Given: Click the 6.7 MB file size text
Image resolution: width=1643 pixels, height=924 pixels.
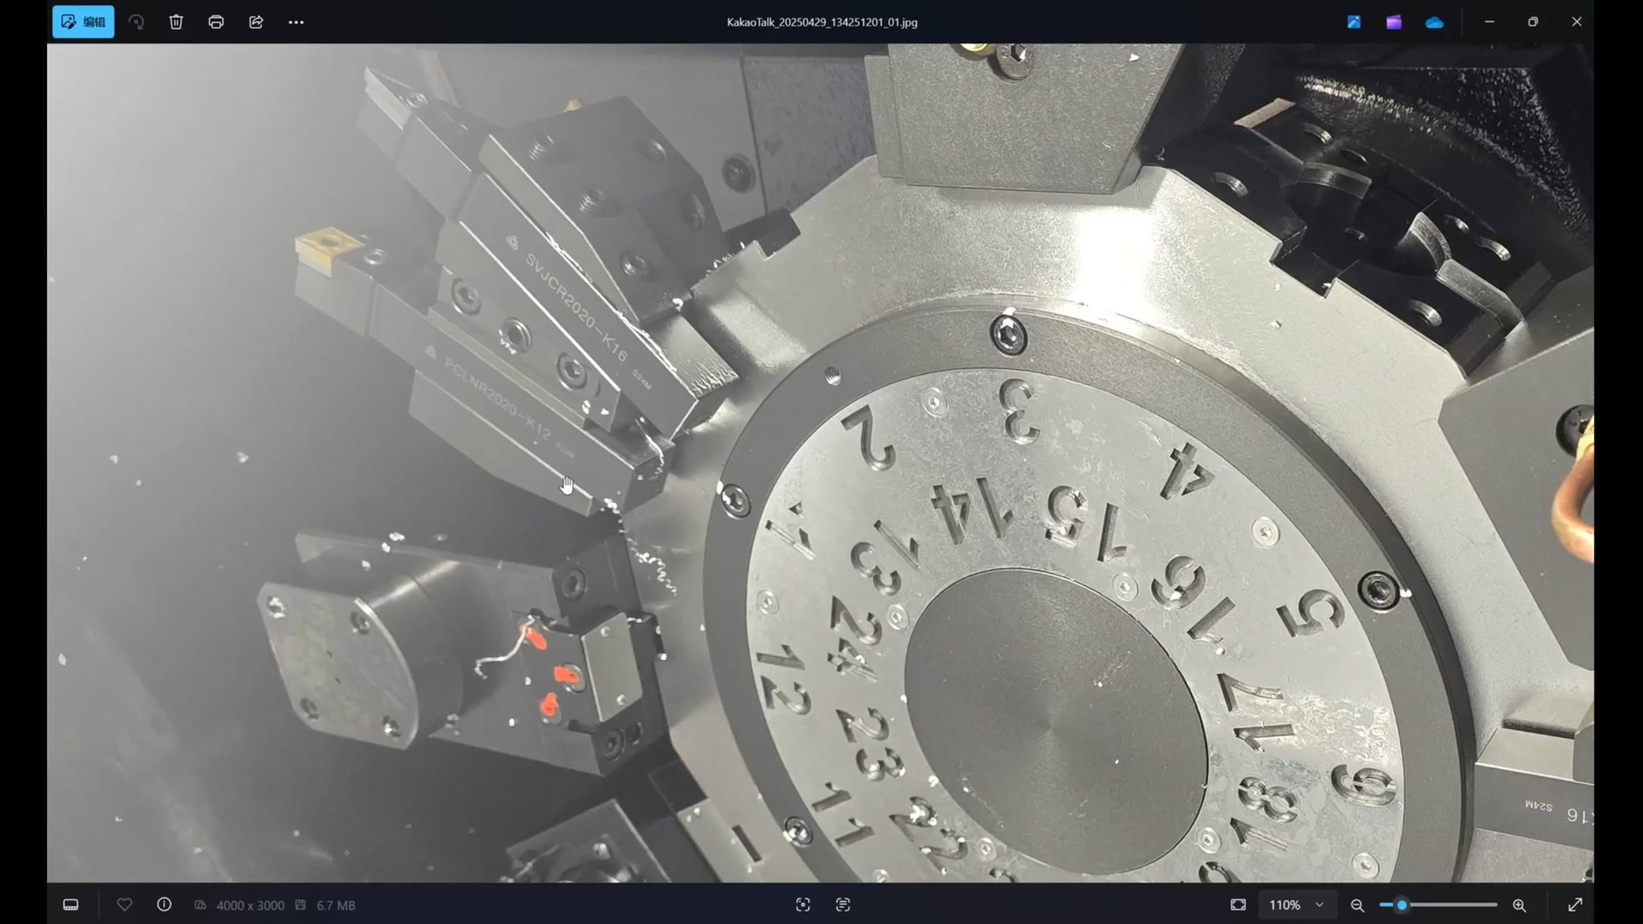Looking at the screenshot, I should click(335, 906).
